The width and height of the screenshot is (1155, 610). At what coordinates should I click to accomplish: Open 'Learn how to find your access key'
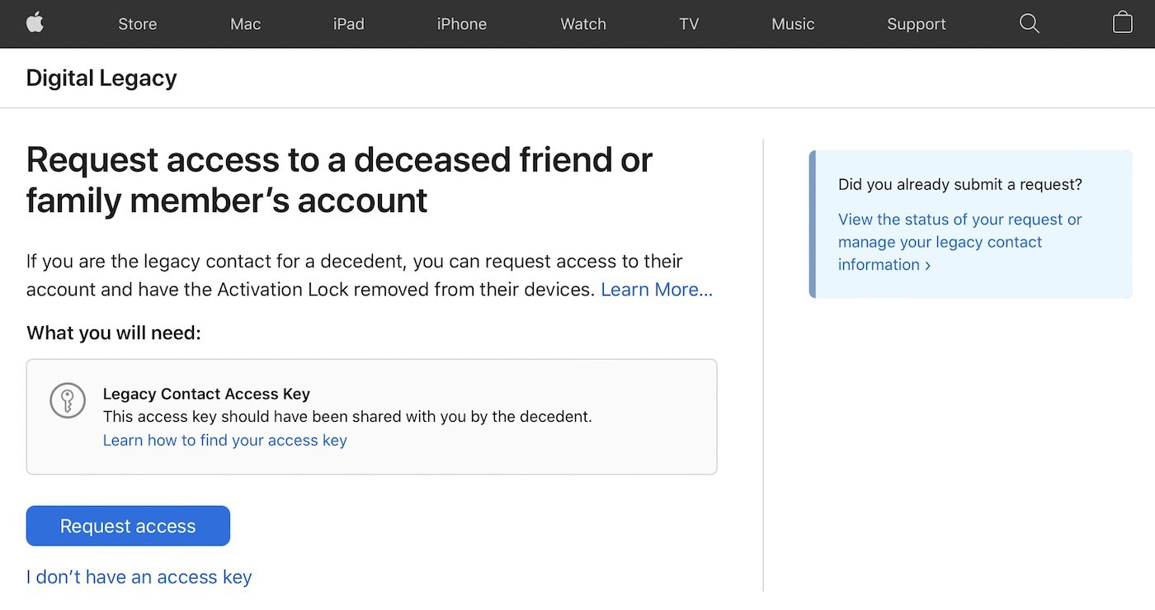tap(224, 440)
